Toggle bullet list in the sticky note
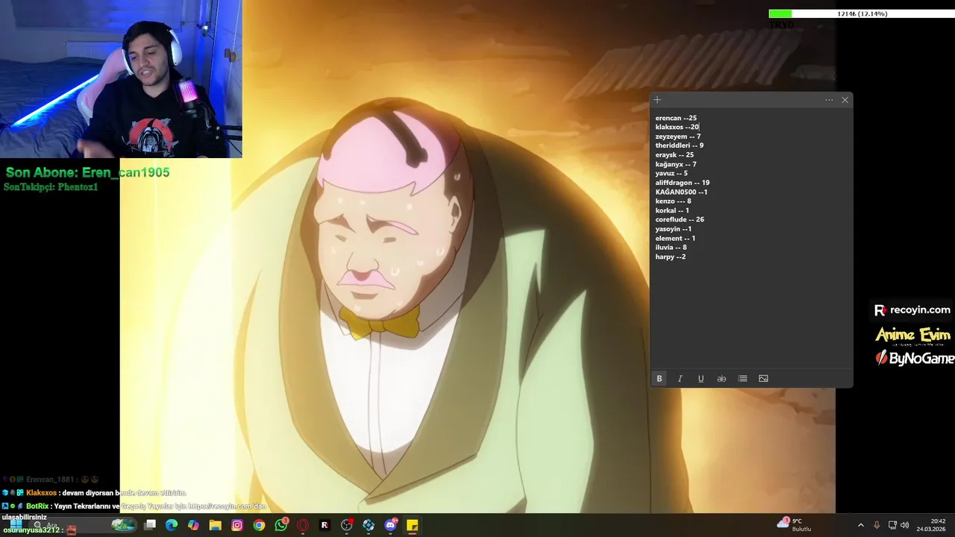 (x=742, y=379)
